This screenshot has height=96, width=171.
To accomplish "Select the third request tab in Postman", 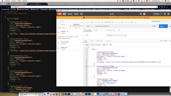I will pyautogui.click(x=108, y=22).
